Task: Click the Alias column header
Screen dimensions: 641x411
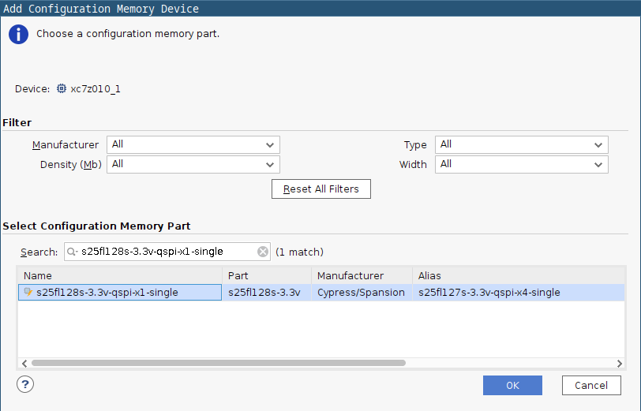Action: (519, 276)
